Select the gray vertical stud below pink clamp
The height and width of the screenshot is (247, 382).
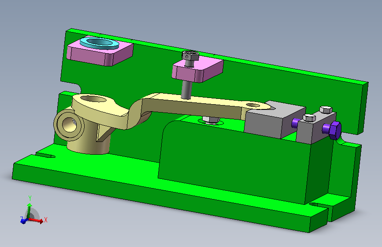coord(187,90)
